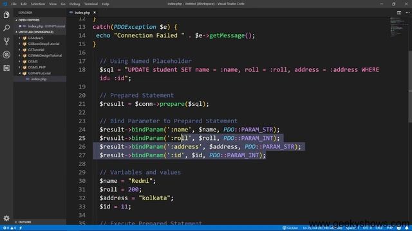Click the errors and warnings status indicator
412x231 pixels.
(10, 228)
